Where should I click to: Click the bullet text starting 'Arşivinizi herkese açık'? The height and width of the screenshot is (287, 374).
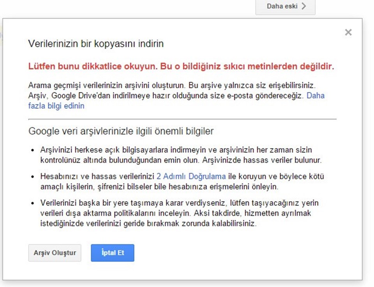coord(181,155)
